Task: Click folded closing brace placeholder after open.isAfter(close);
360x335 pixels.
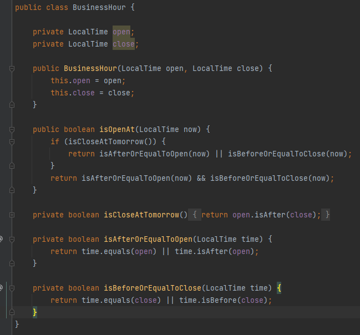Action: click(326, 215)
